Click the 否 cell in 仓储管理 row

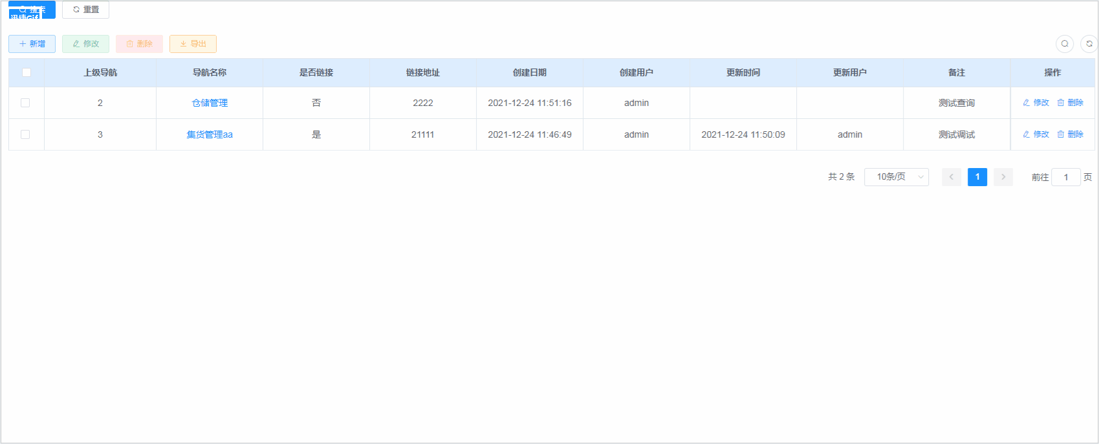pyautogui.click(x=316, y=103)
